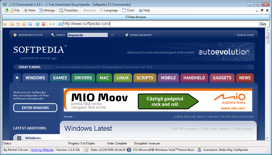Click the Keywords search input field
Image resolution: width=272 pixels, height=155 pixels.
(88, 35)
